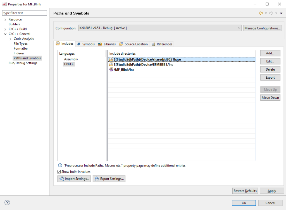Click the Add... button
286x210 pixels.
(270, 53)
